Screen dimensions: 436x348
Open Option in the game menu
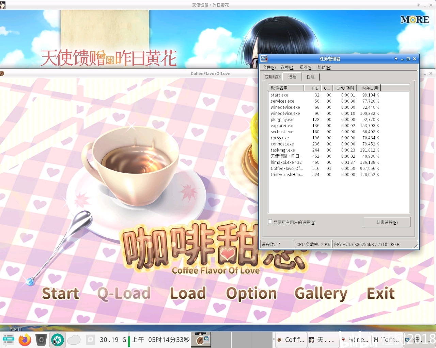252,294
